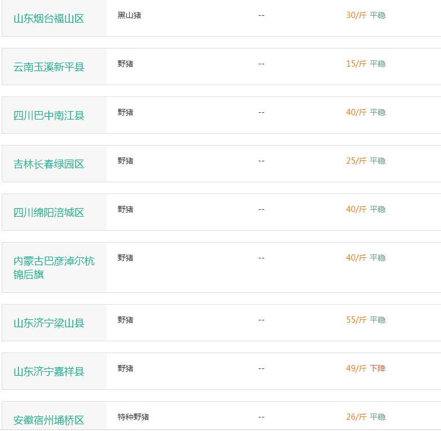Click the 25/斤 price in the 绿园区 row
441x431 pixels.
[x=356, y=161]
